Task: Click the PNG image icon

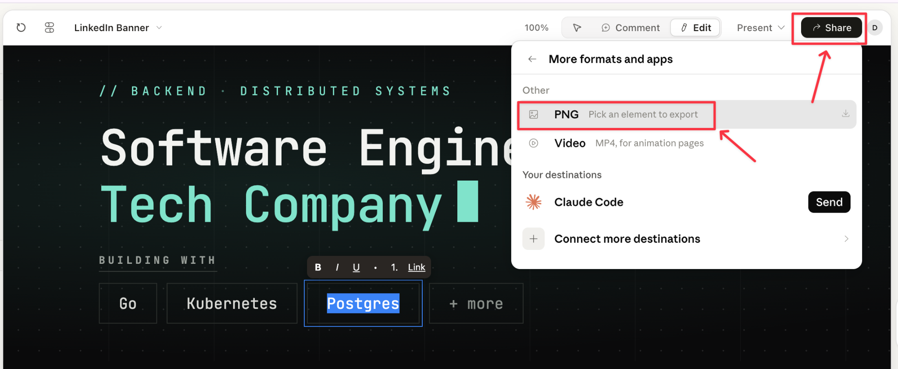Action: click(534, 114)
